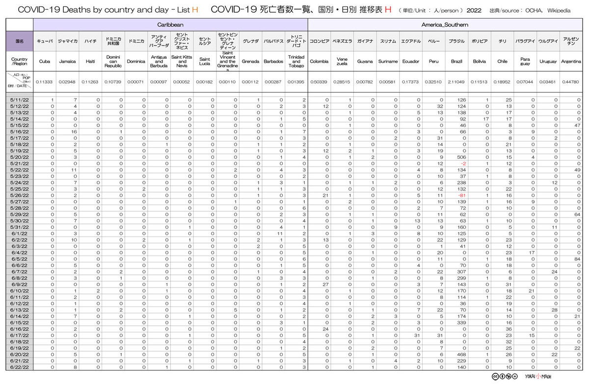Click Cuba population value 0.11333
The image size is (589, 384).
(x=45, y=82)
